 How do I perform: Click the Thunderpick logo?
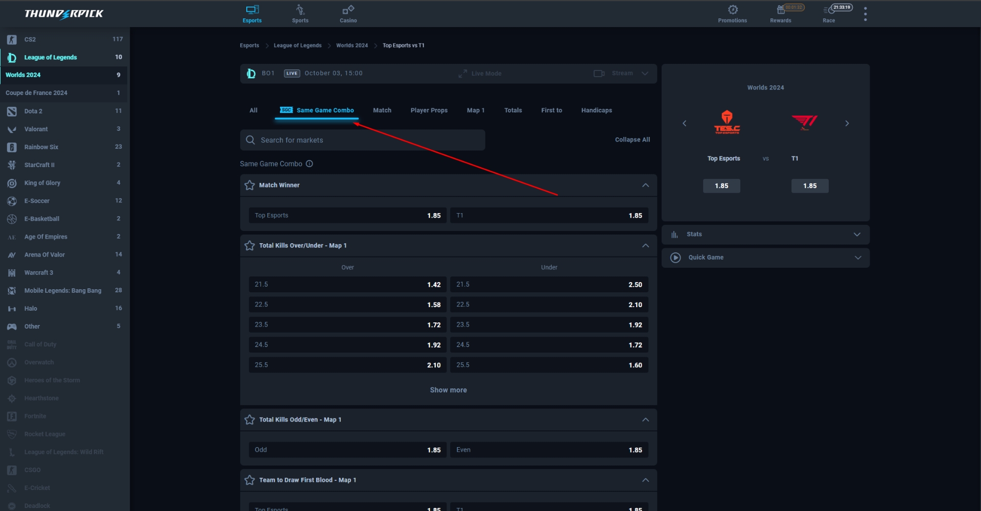pos(64,14)
